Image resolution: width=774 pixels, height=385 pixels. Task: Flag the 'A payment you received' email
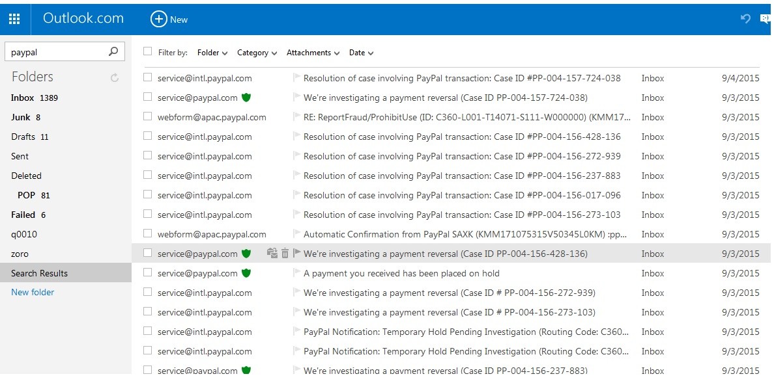(297, 273)
